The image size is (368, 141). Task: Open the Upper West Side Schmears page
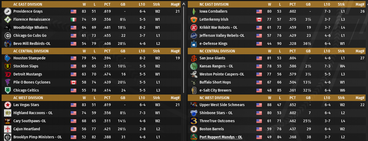pos(222,105)
